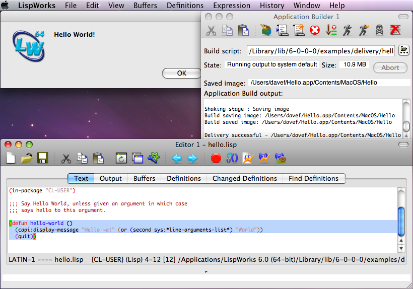Image resolution: width=413 pixels, height=289 pixels.
Task: Click the editor's blue vertical scrollbar thumb
Action: [401, 222]
